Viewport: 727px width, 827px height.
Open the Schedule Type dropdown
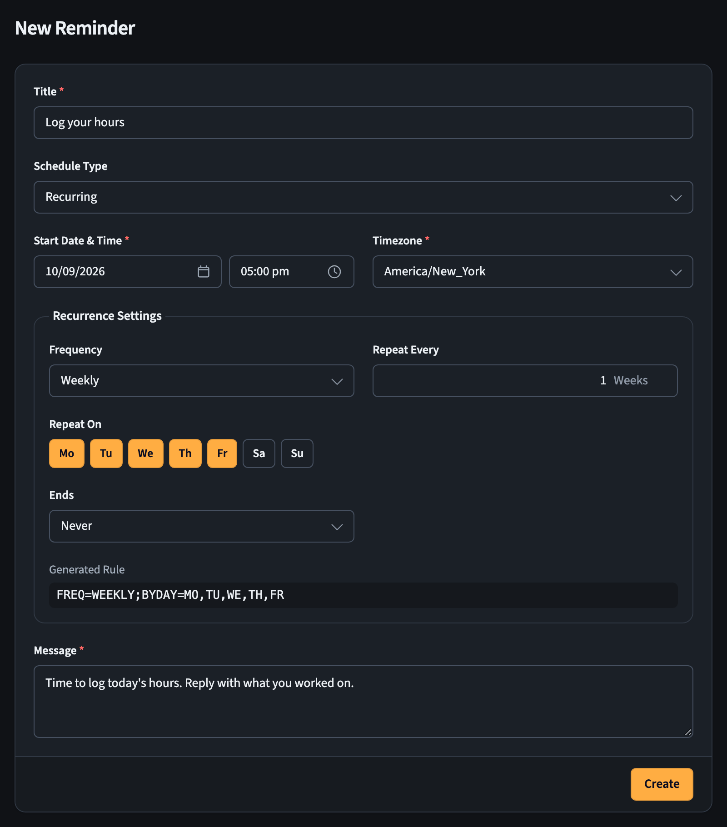[x=363, y=197]
